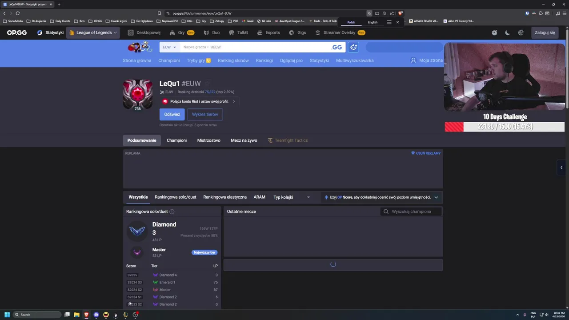Click the Diamond 3 rank emblem
The width and height of the screenshot is (569, 320).
[x=137, y=230]
